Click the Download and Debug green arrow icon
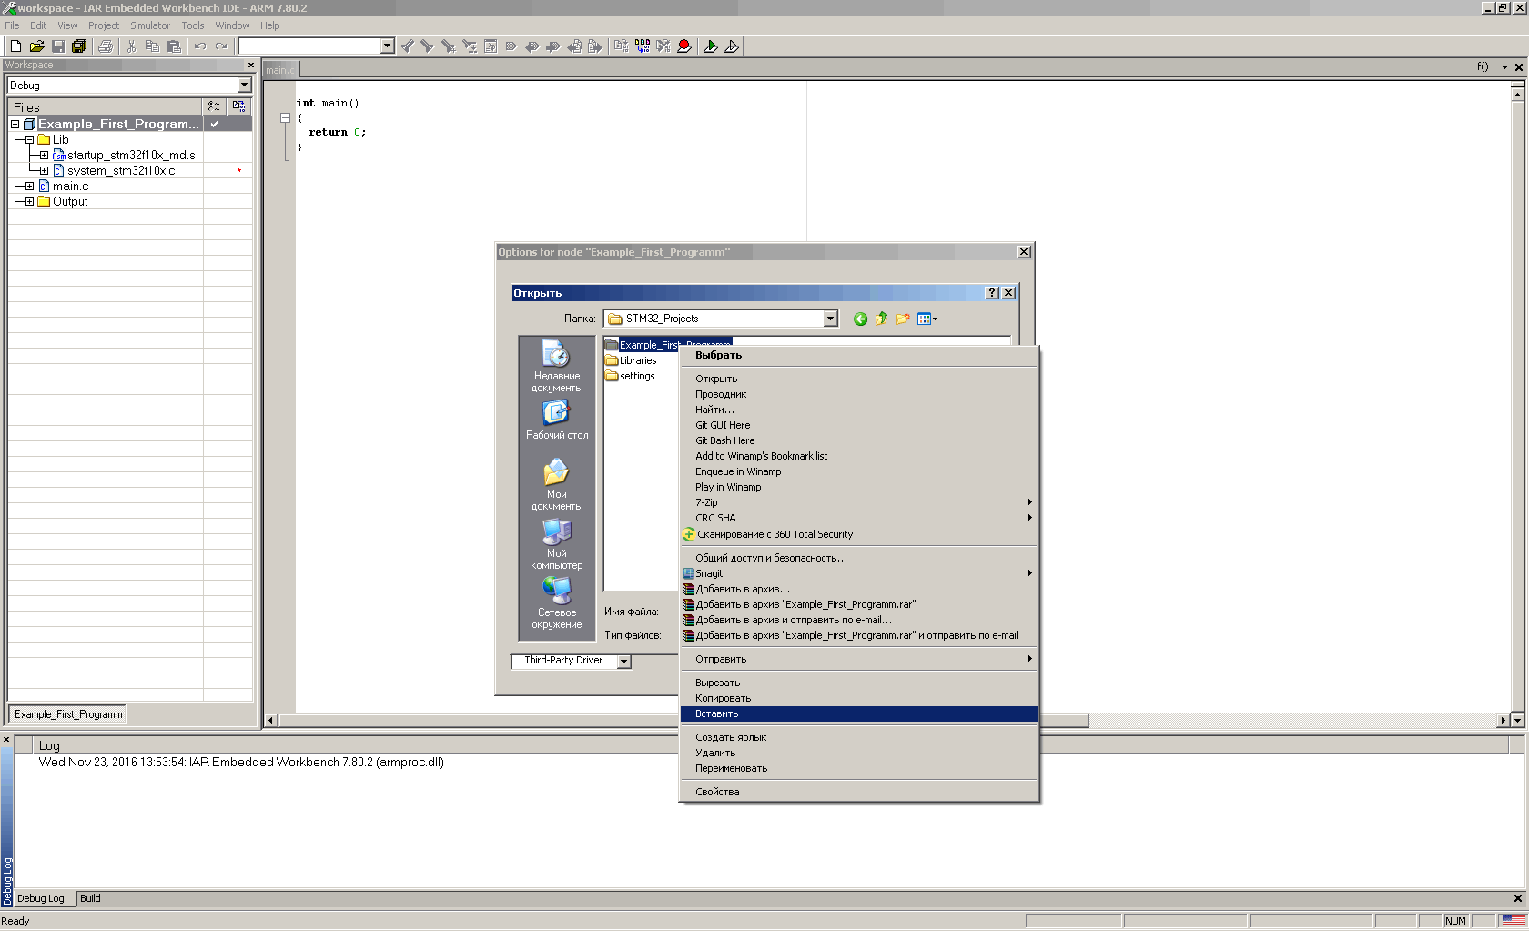 point(711,46)
